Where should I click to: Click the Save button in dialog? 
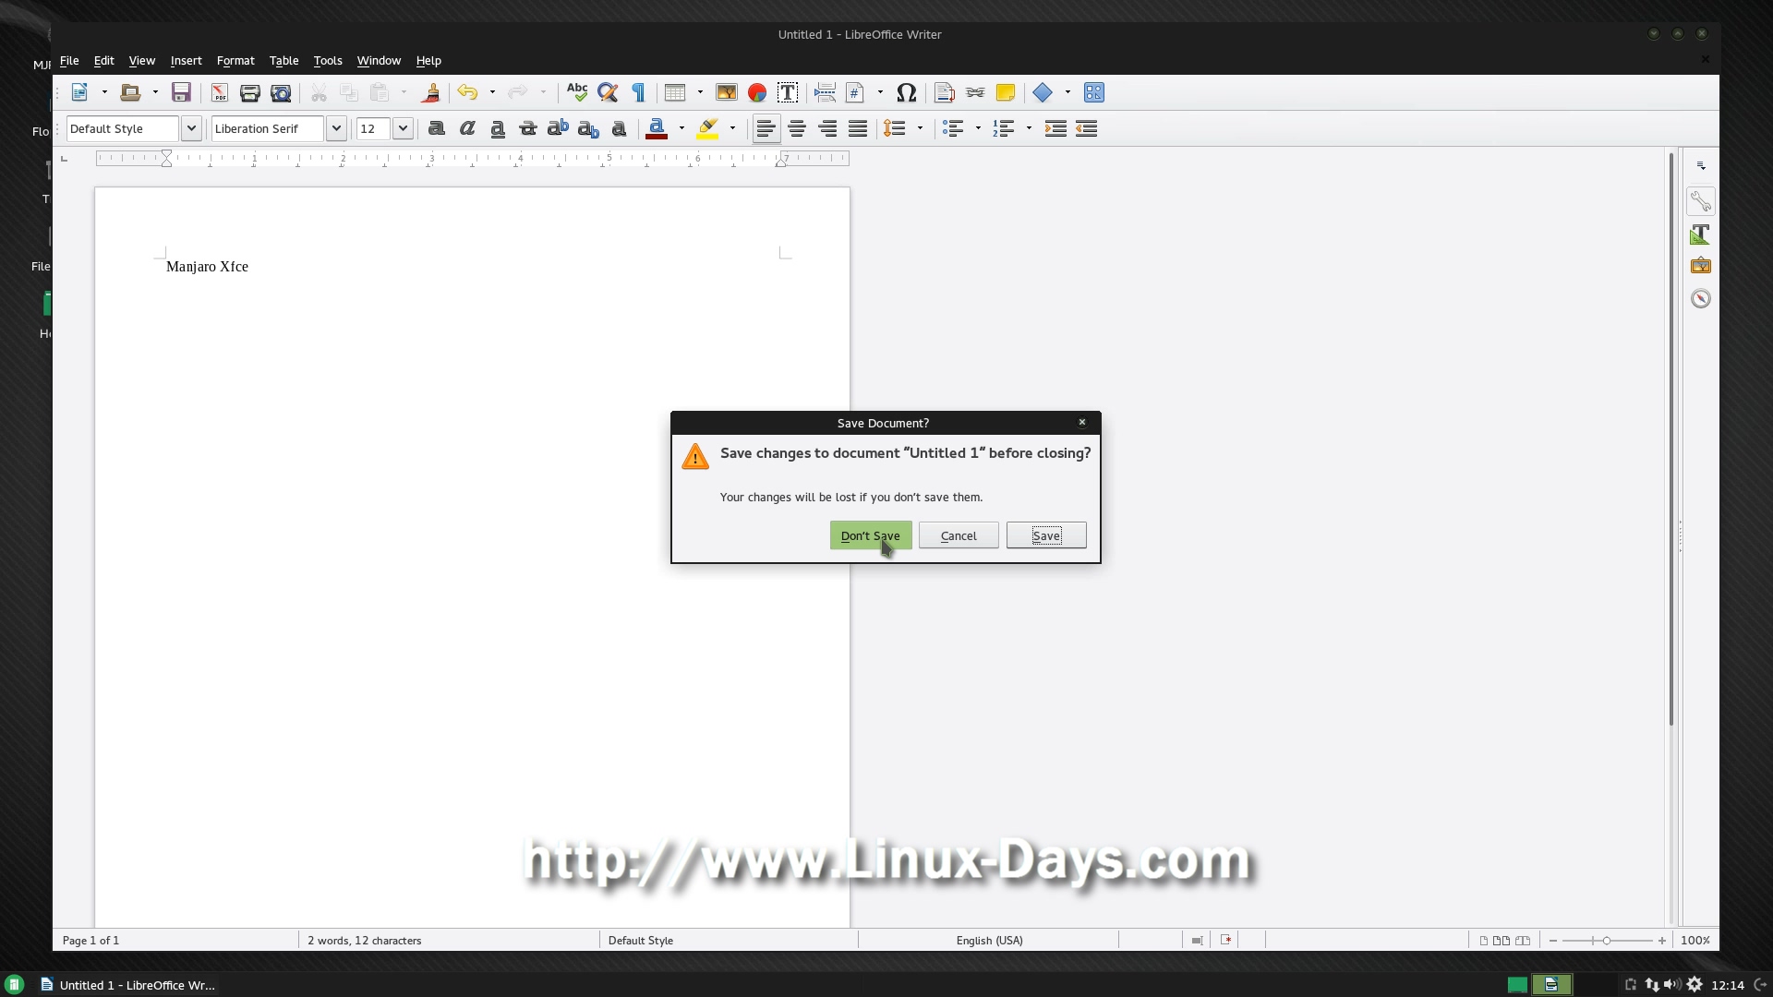tap(1045, 535)
